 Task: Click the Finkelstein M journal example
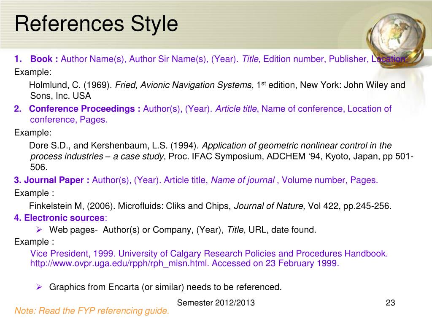[x=210, y=206]
